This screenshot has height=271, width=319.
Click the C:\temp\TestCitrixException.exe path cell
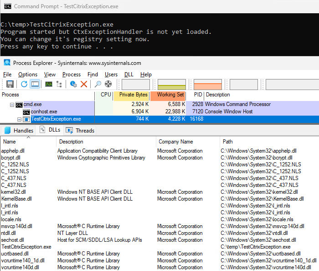256,247
